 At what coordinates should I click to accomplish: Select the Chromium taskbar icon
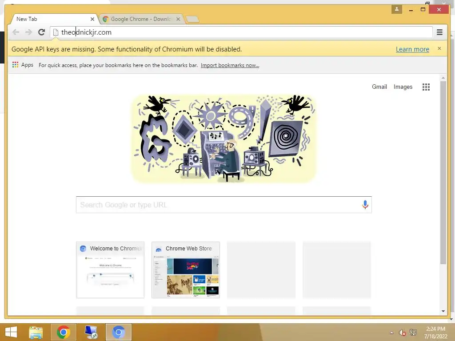point(118,332)
